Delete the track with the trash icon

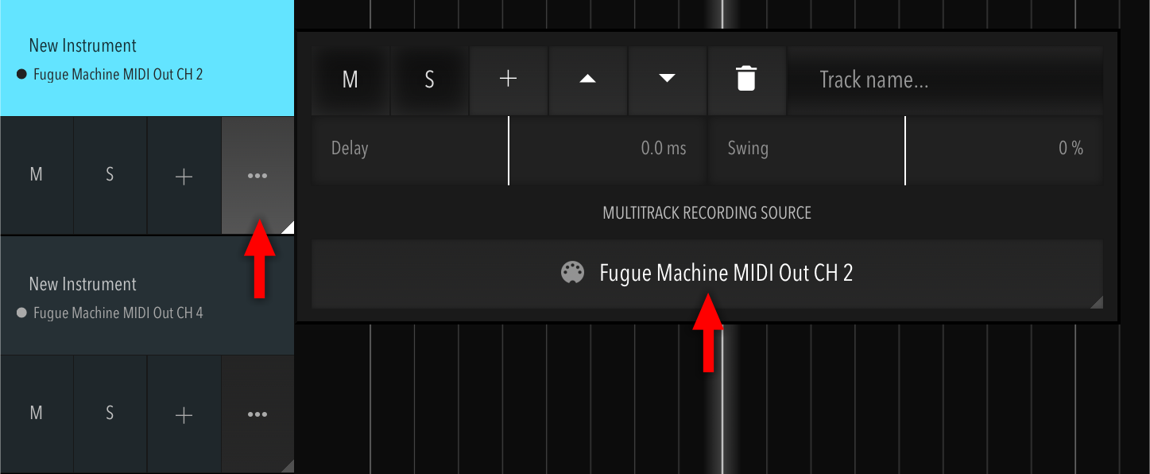click(x=746, y=80)
